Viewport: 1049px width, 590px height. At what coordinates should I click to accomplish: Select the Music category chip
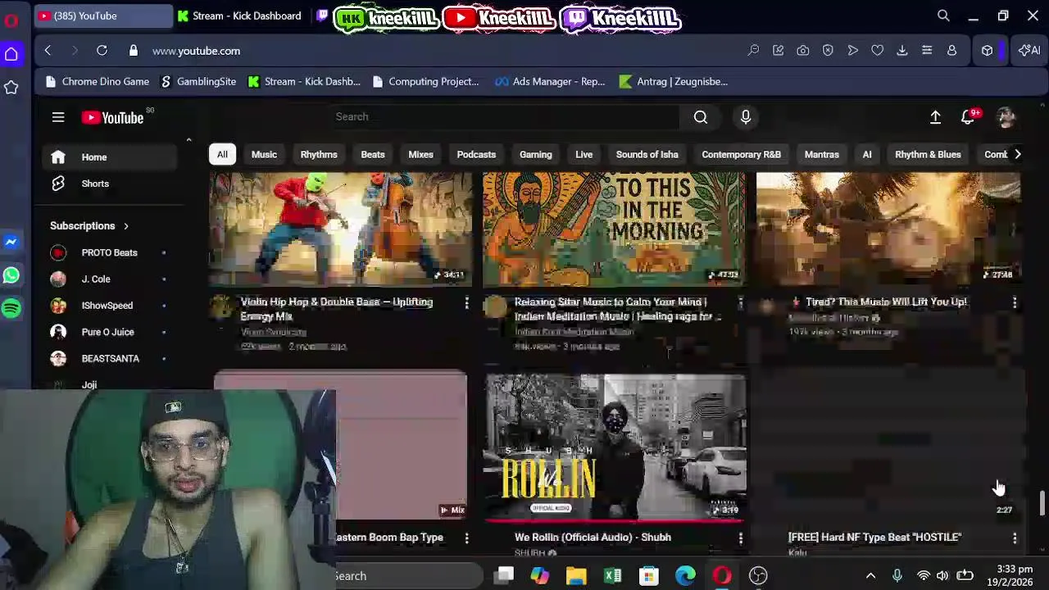(264, 154)
